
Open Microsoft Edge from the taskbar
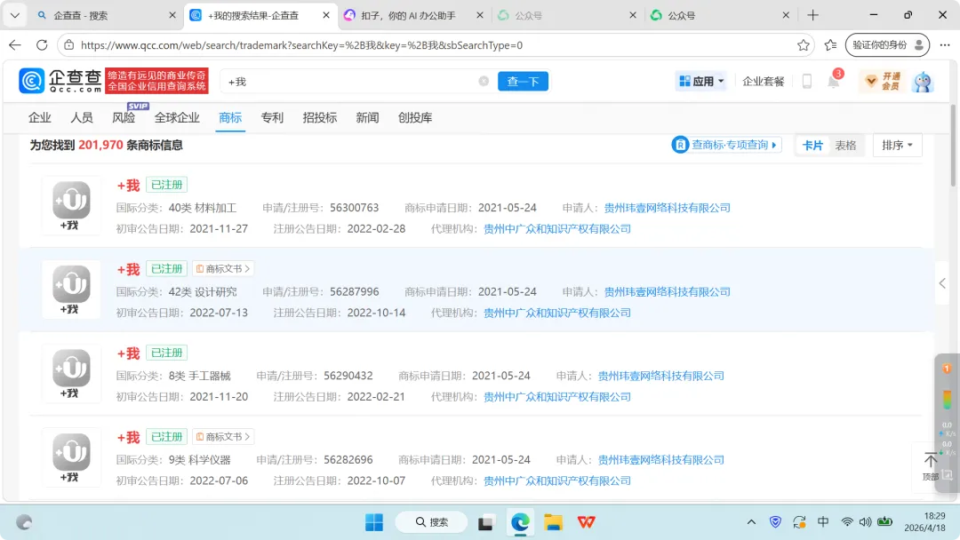click(x=520, y=522)
